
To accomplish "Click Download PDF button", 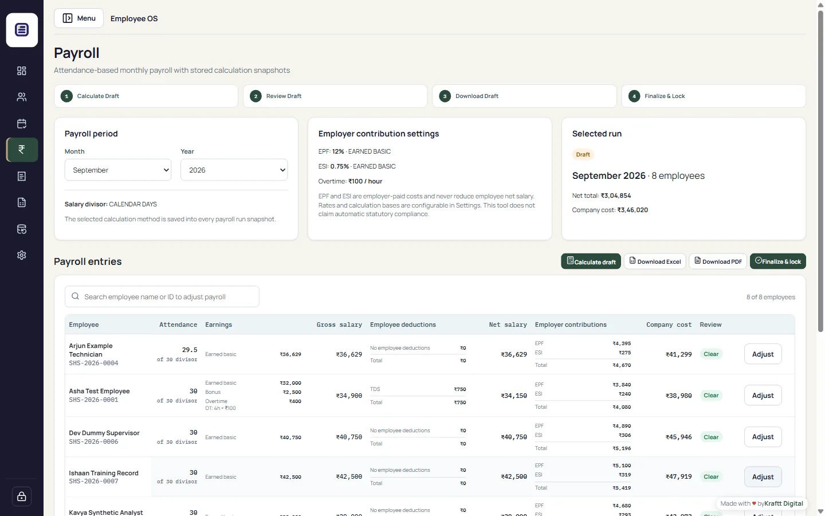I will click(718, 261).
